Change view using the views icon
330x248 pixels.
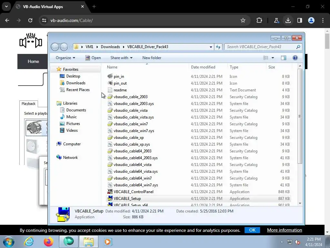(266, 58)
